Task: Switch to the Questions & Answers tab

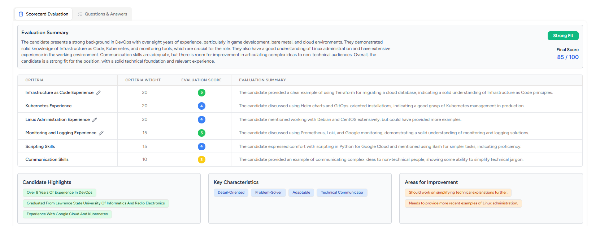Action: click(103, 14)
